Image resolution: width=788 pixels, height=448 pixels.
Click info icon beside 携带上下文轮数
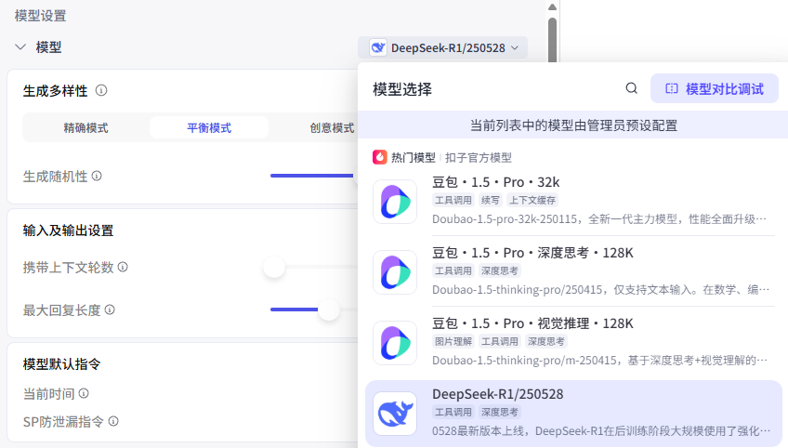click(123, 267)
